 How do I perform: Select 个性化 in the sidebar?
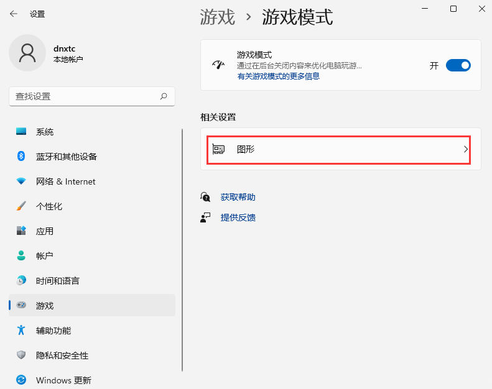click(92, 206)
